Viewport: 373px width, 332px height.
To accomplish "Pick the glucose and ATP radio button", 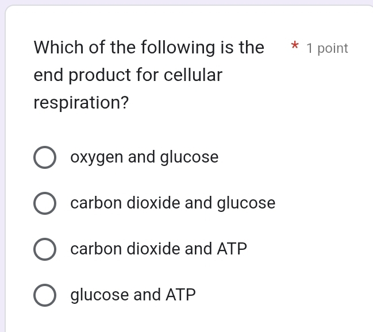I will (45, 296).
